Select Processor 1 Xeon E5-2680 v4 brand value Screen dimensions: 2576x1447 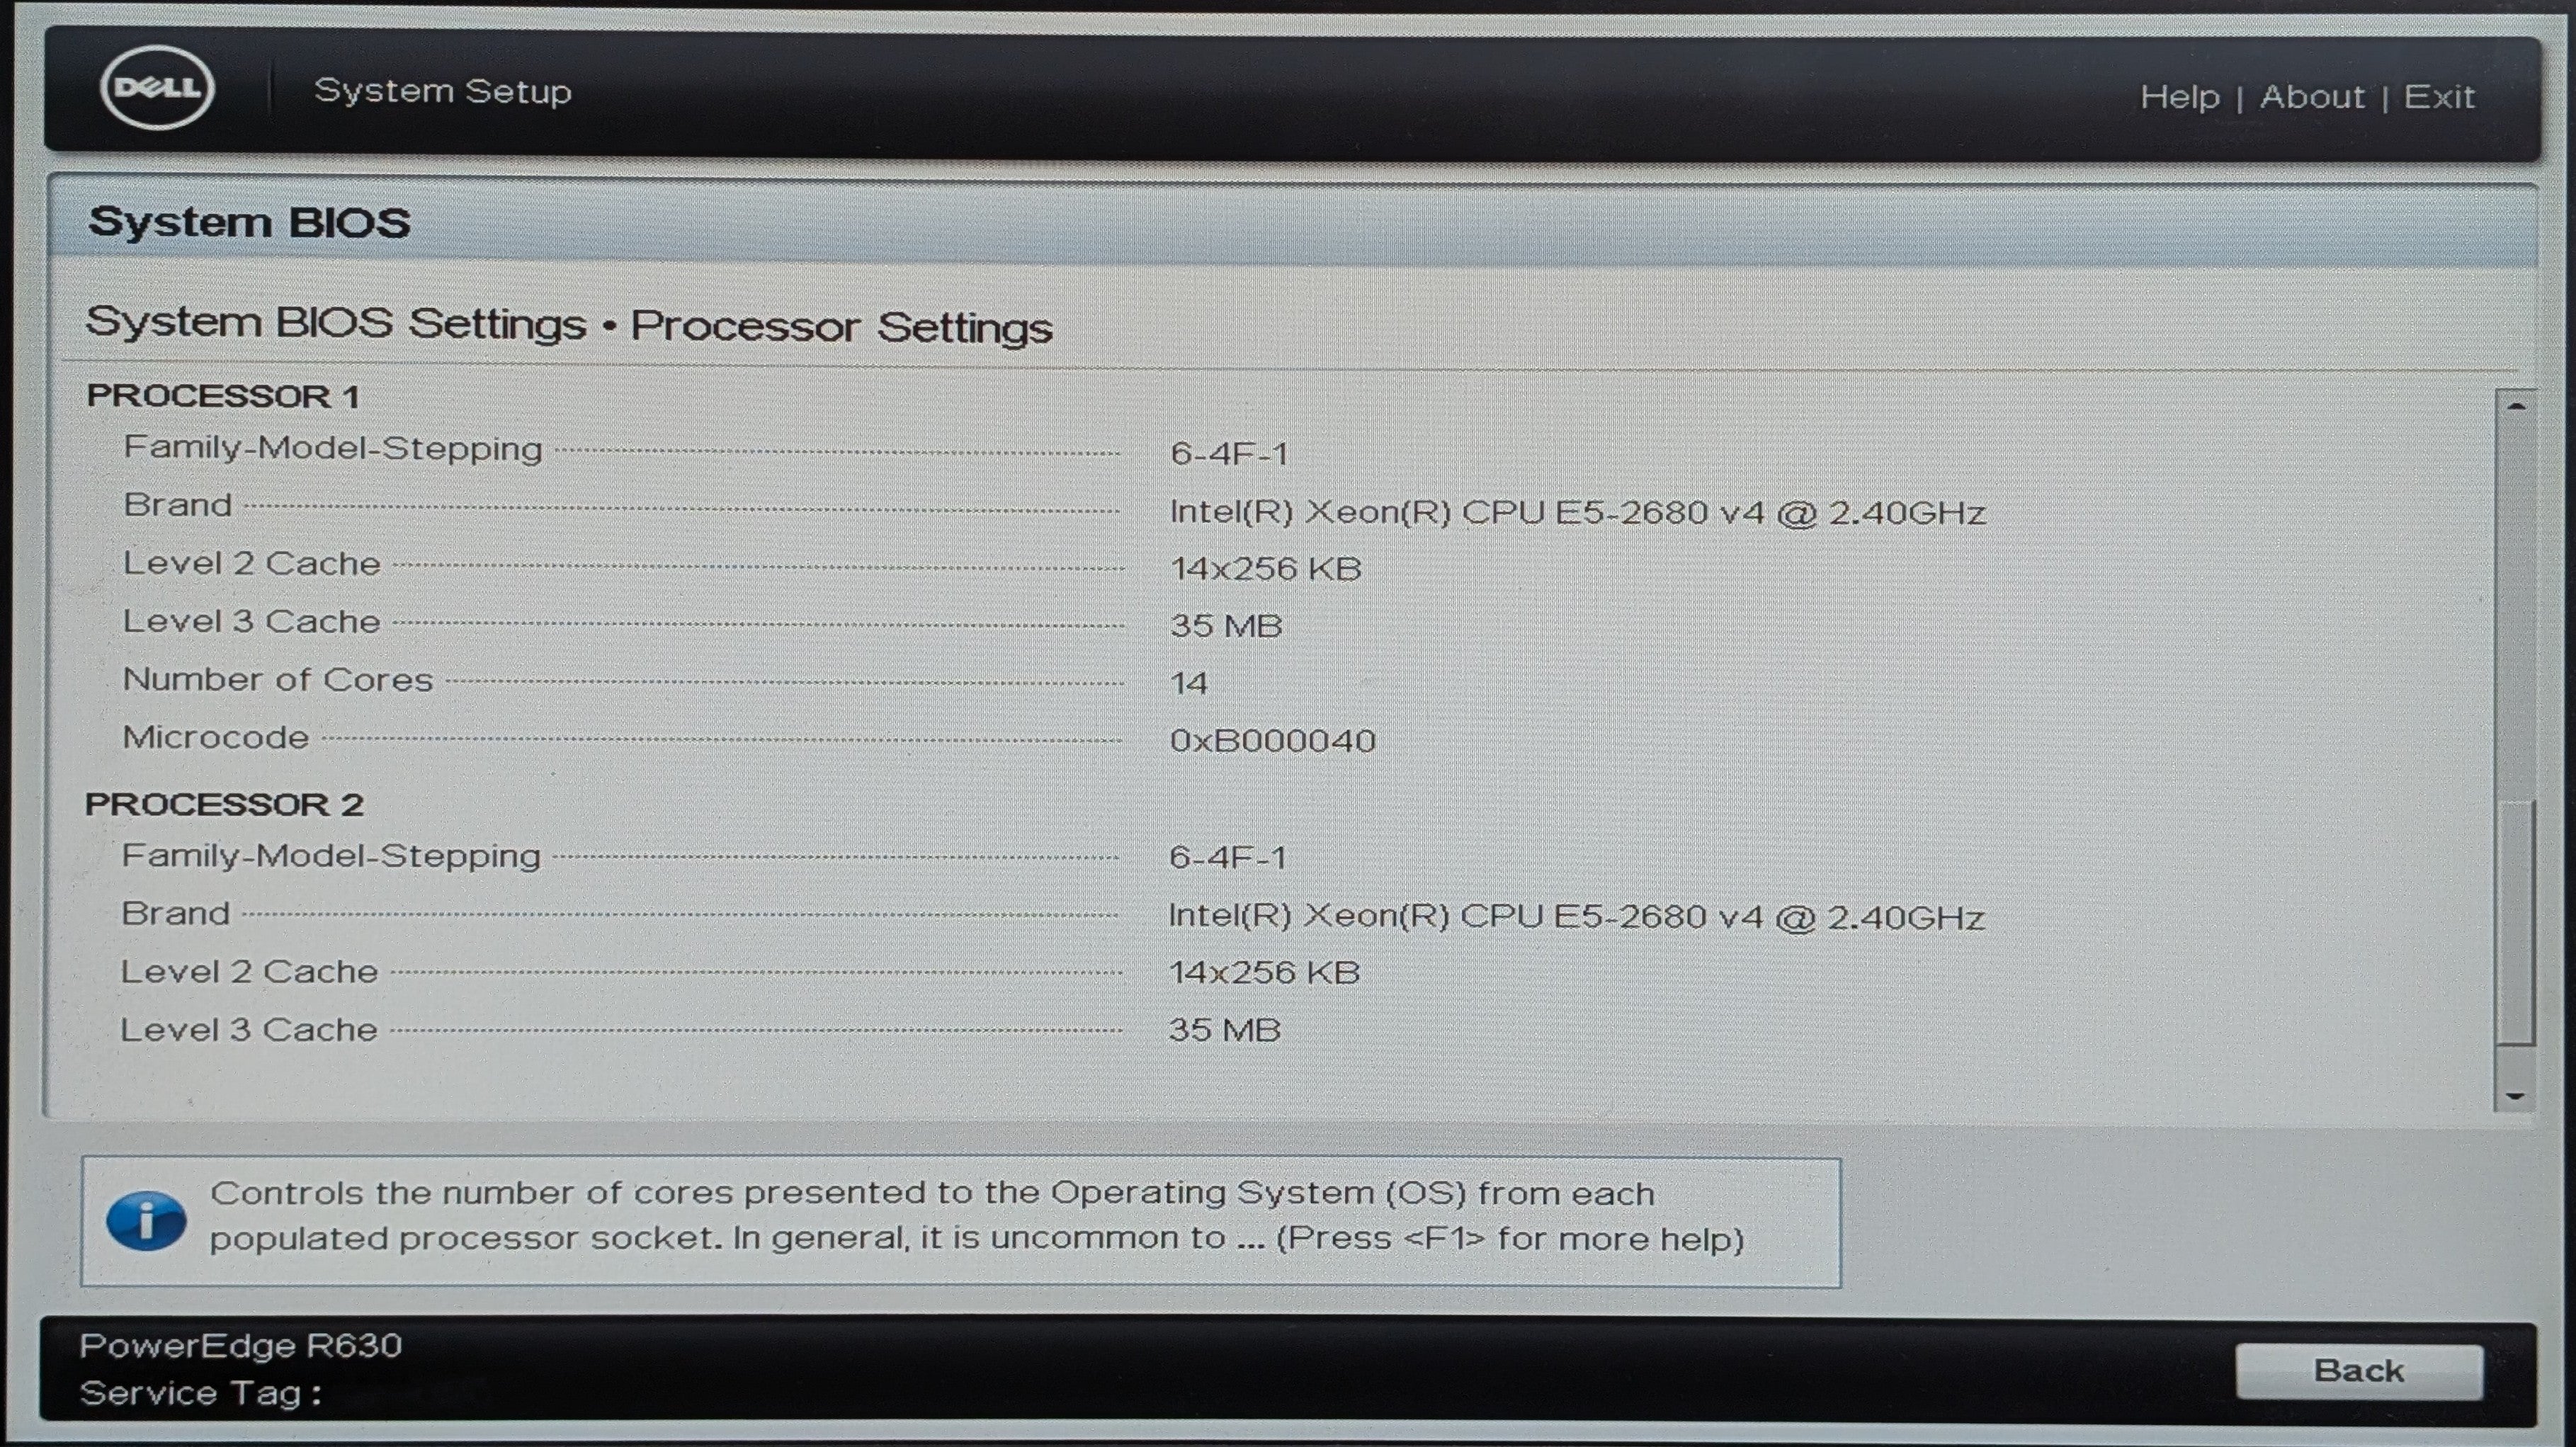pos(1577,512)
